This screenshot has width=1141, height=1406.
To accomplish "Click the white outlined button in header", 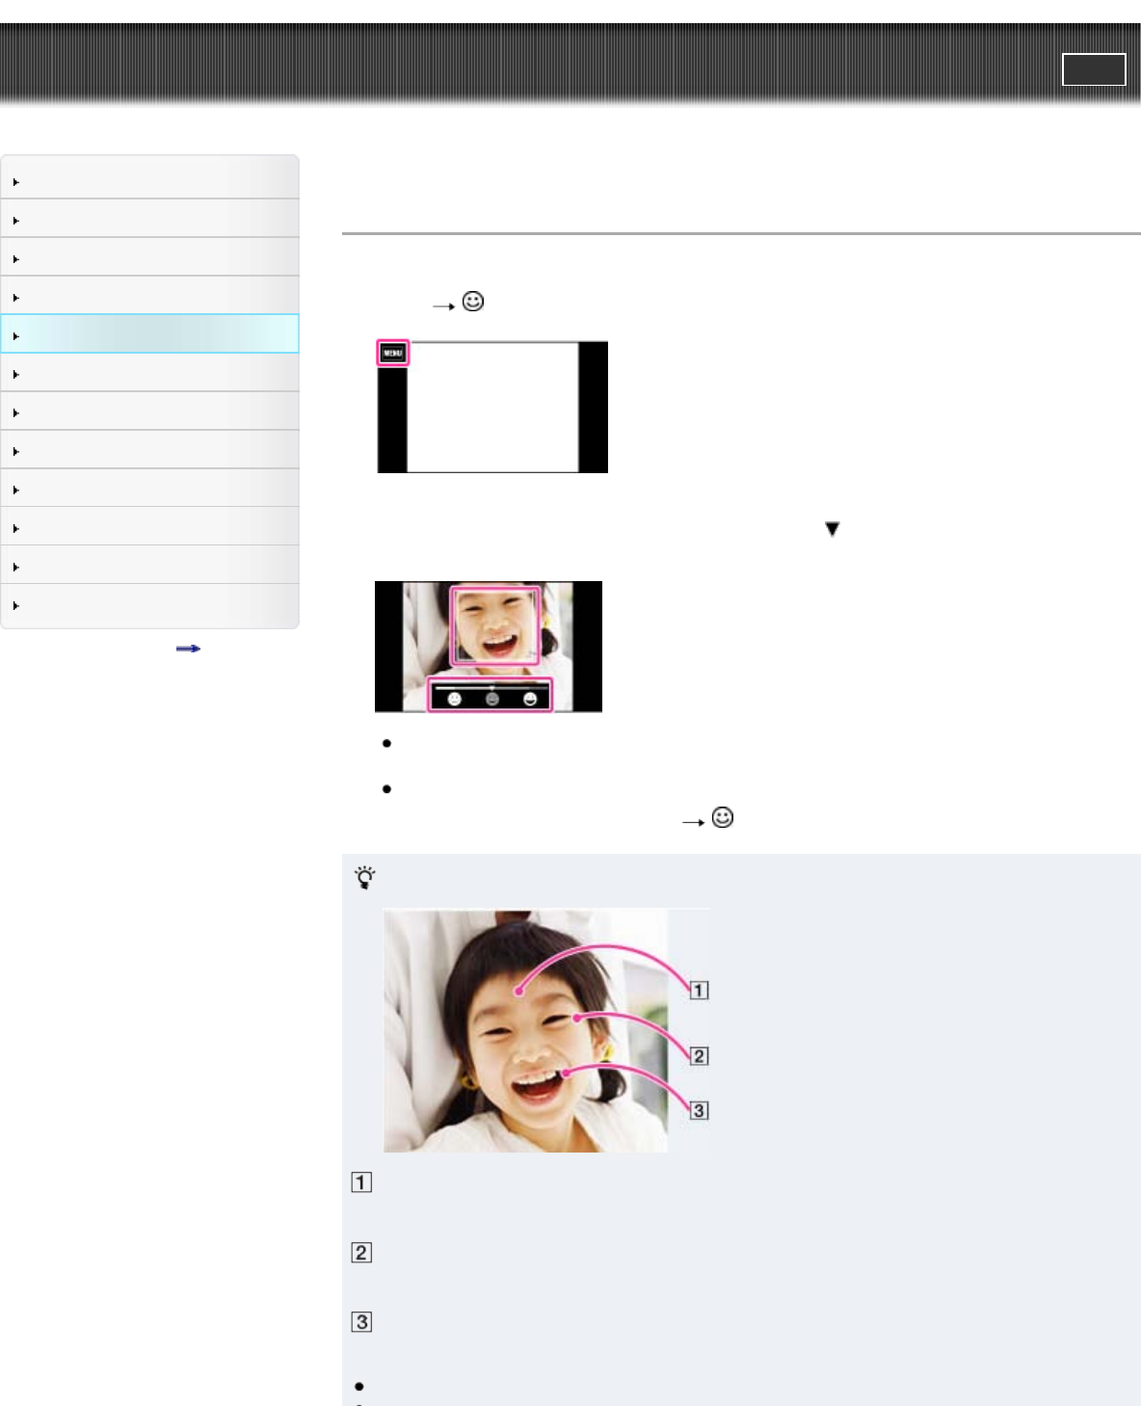I will (x=1094, y=69).
